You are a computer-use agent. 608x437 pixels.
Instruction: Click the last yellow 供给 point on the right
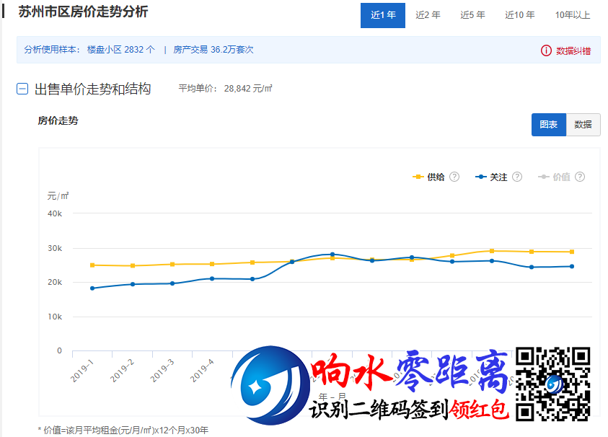[x=572, y=252]
